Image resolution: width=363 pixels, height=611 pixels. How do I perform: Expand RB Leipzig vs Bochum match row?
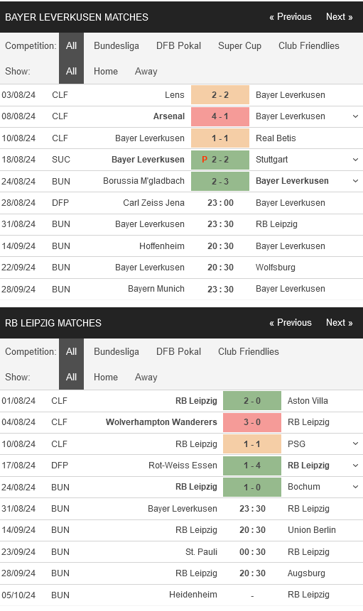point(355,487)
